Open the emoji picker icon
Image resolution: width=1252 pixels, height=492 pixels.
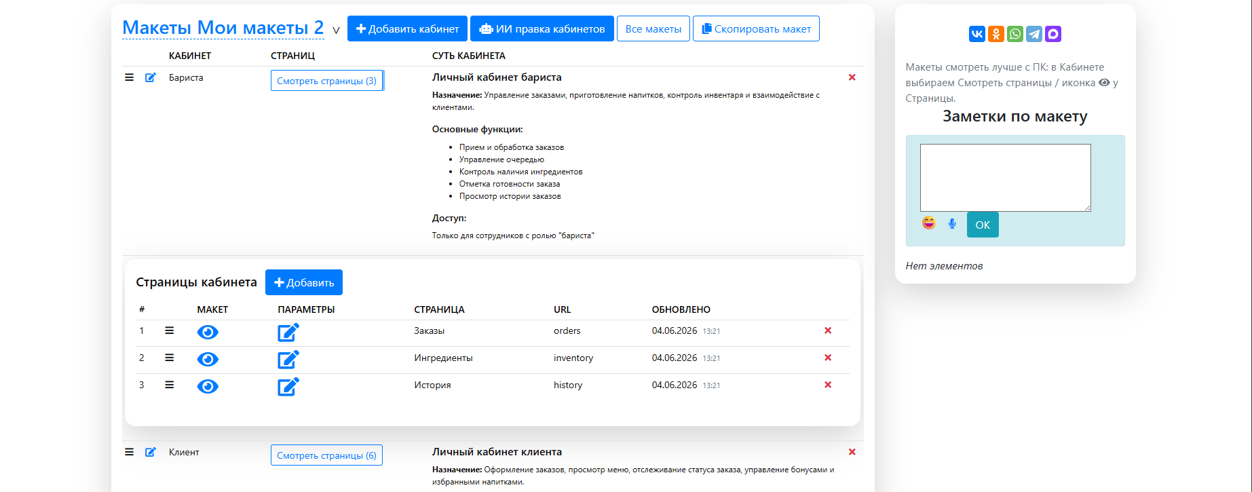pyautogui.click(x=929, y=223)
